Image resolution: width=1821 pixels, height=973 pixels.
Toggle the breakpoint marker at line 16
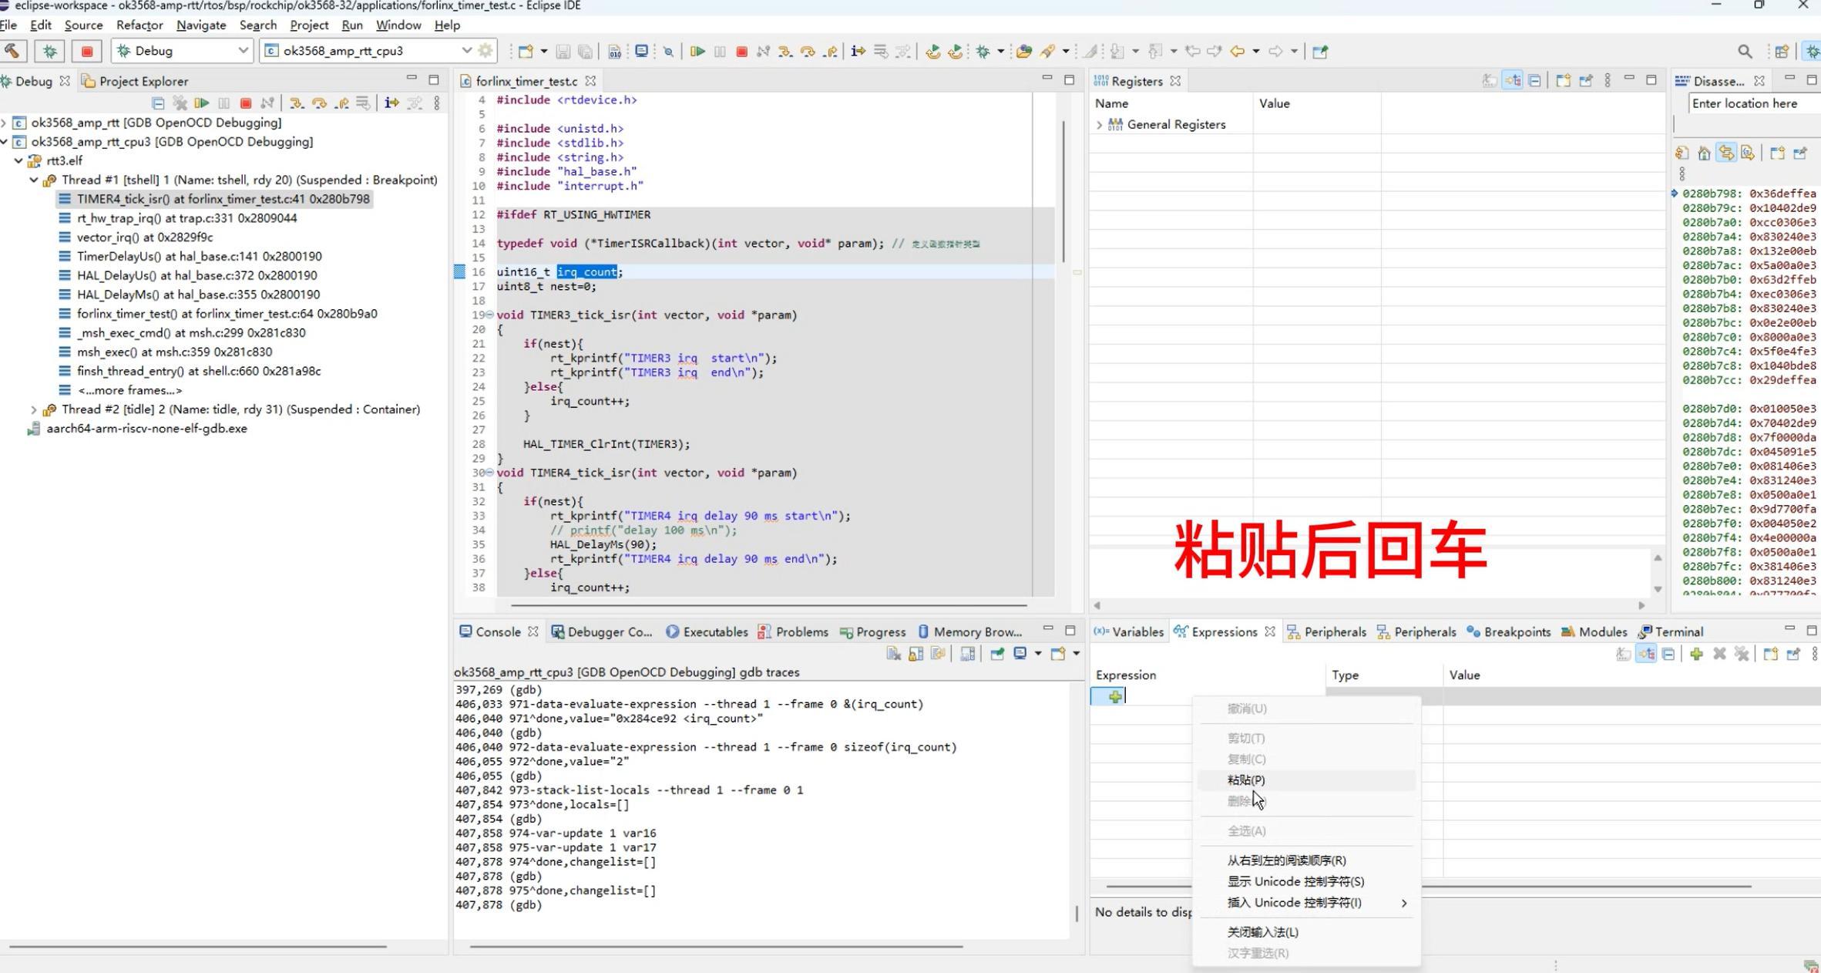tap(459, 271)
